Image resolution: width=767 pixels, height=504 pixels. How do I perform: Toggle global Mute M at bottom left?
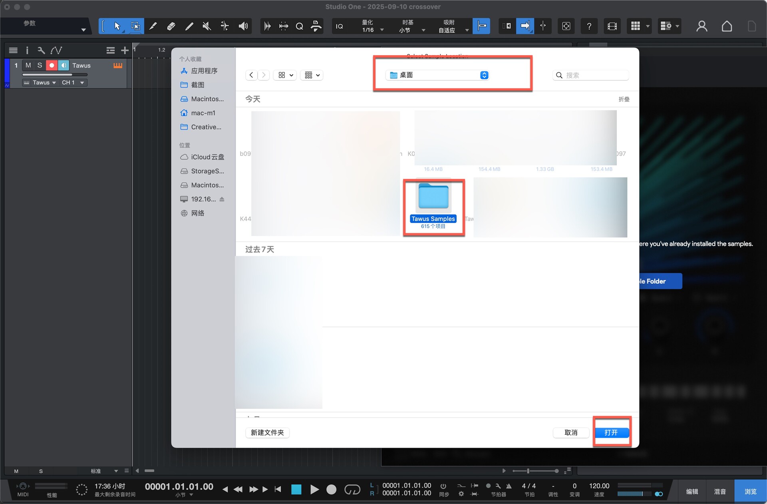click(x=16, y=471)
